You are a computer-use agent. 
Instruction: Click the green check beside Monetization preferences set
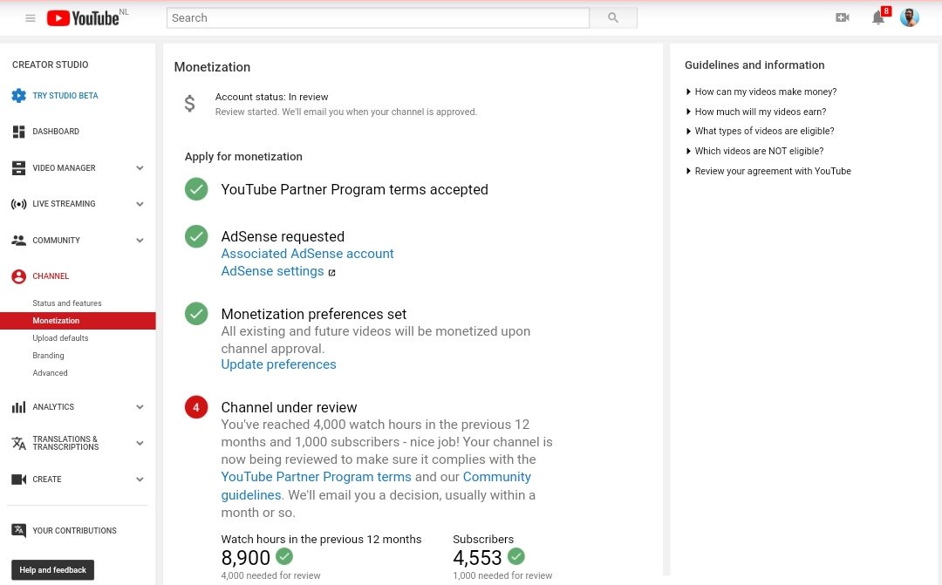click(196, 314)
